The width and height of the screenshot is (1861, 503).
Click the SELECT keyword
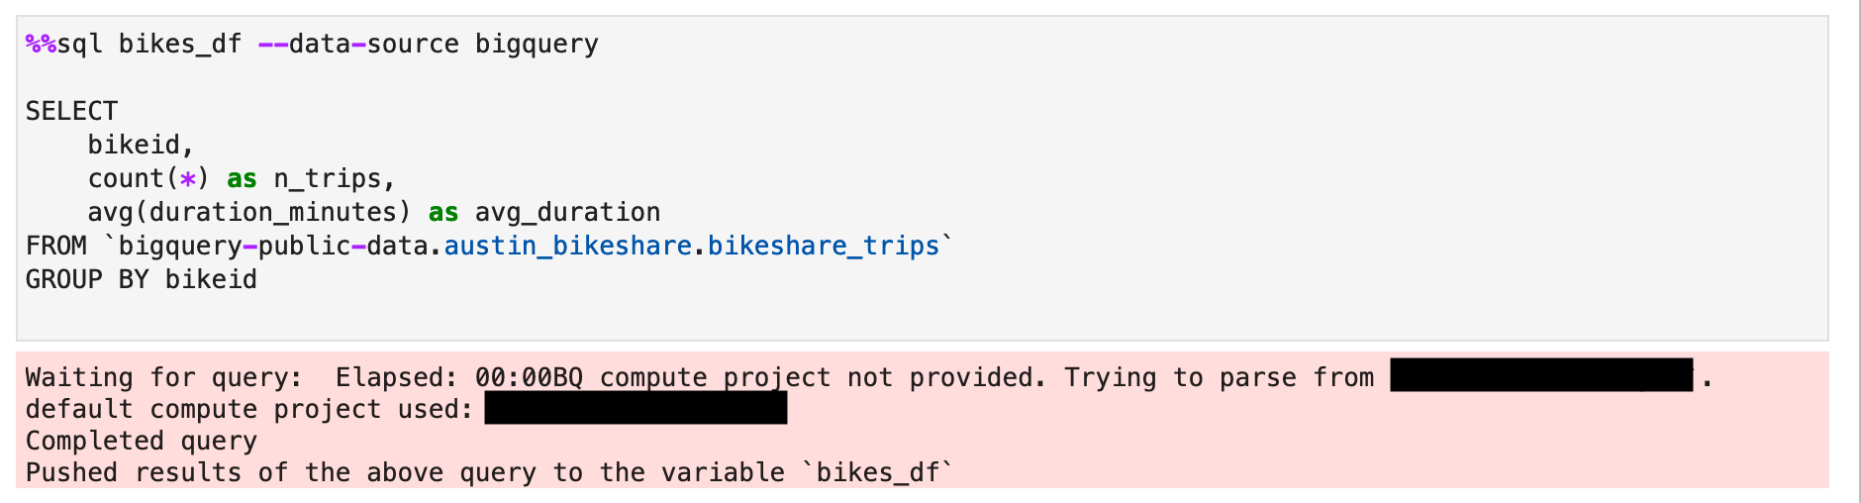coord(72,111)
